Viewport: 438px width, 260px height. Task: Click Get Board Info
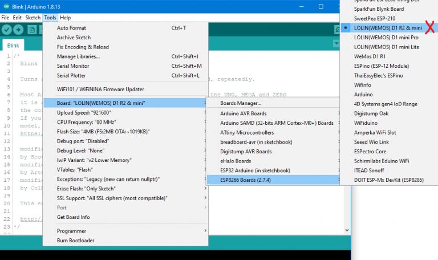pos(73,217)
